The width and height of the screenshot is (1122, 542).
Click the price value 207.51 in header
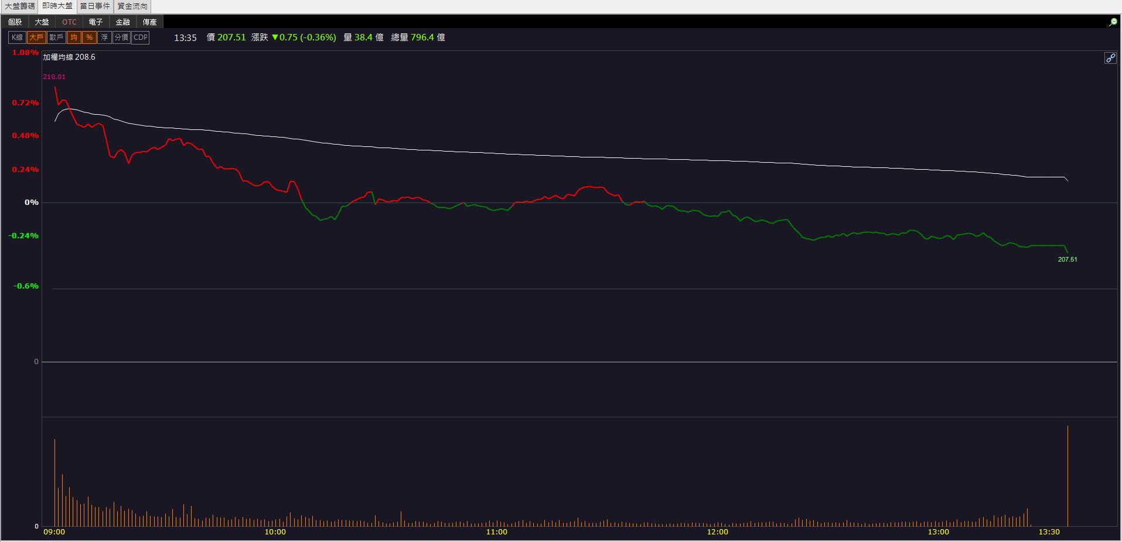(231, 37)
